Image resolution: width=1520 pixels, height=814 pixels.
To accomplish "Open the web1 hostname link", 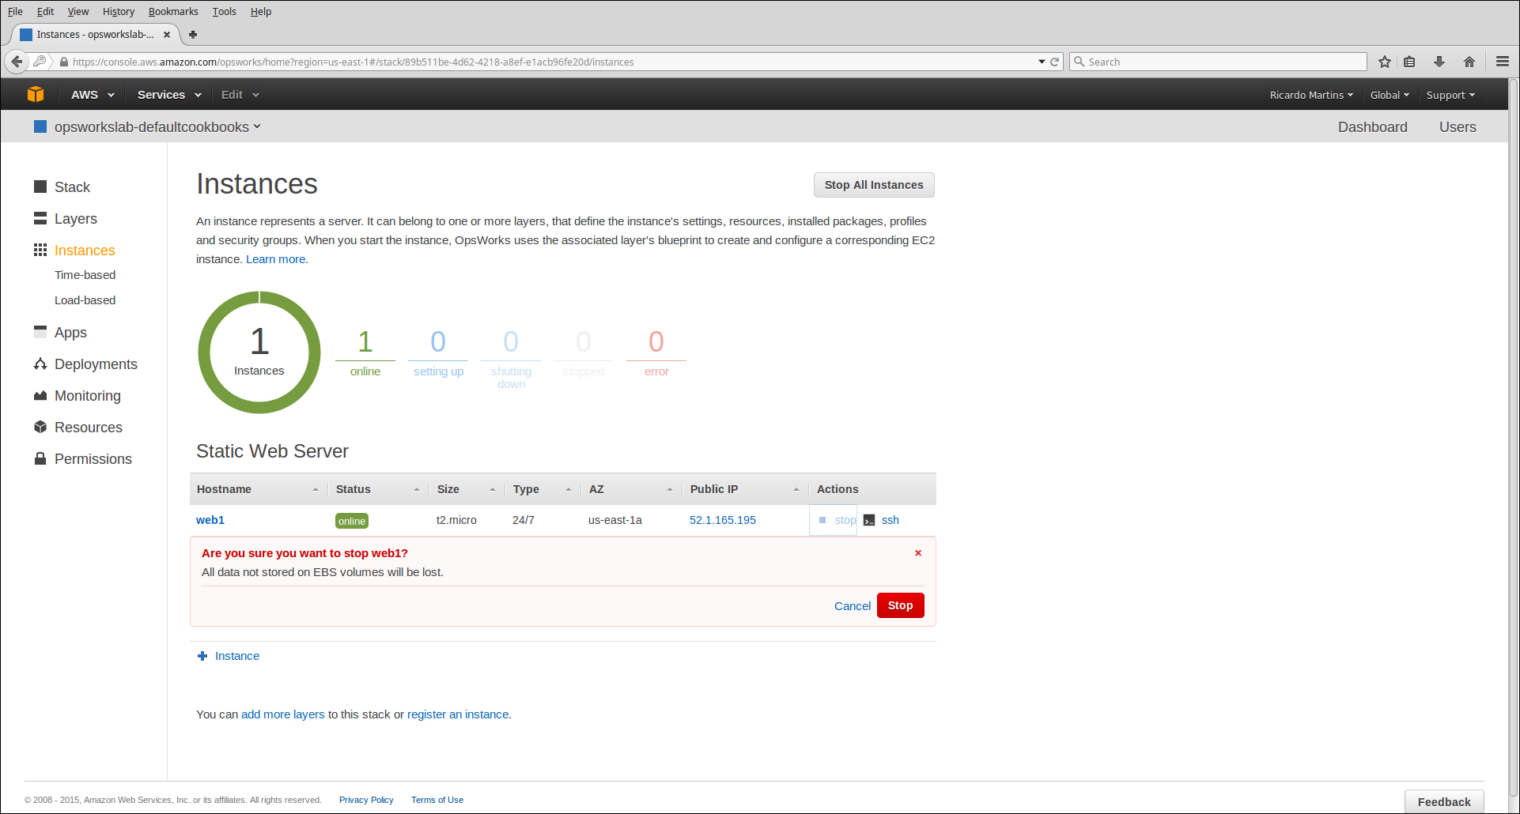I will (210, 520).
